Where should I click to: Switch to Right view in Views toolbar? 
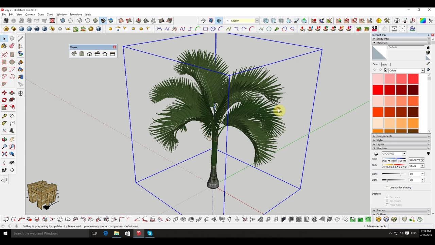pyautogui.click(x=97, y=54)
